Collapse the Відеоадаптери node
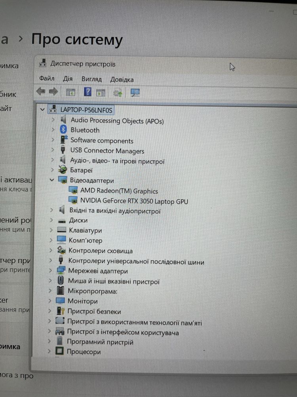 point(52,180)
